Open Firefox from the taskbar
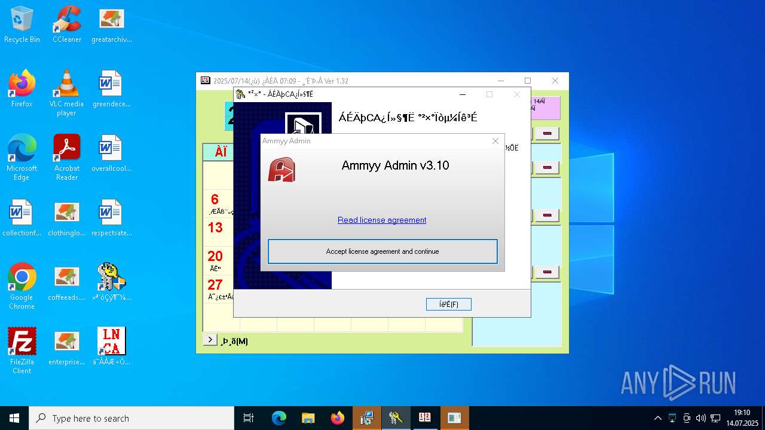 tap(337, 418)
